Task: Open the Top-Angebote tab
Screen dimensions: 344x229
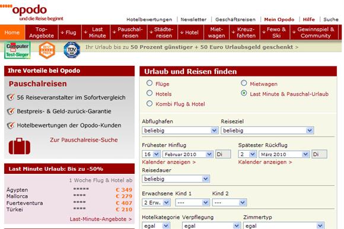Action: pyautogui.click(x=42, y=32)
